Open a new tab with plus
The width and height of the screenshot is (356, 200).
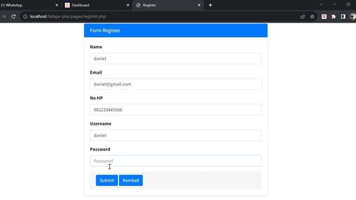point(210,5)
